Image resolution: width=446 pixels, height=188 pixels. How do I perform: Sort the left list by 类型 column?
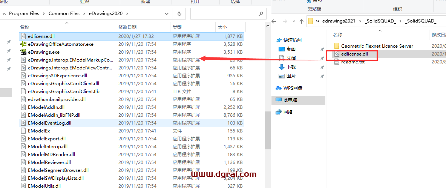pos(177,27)
